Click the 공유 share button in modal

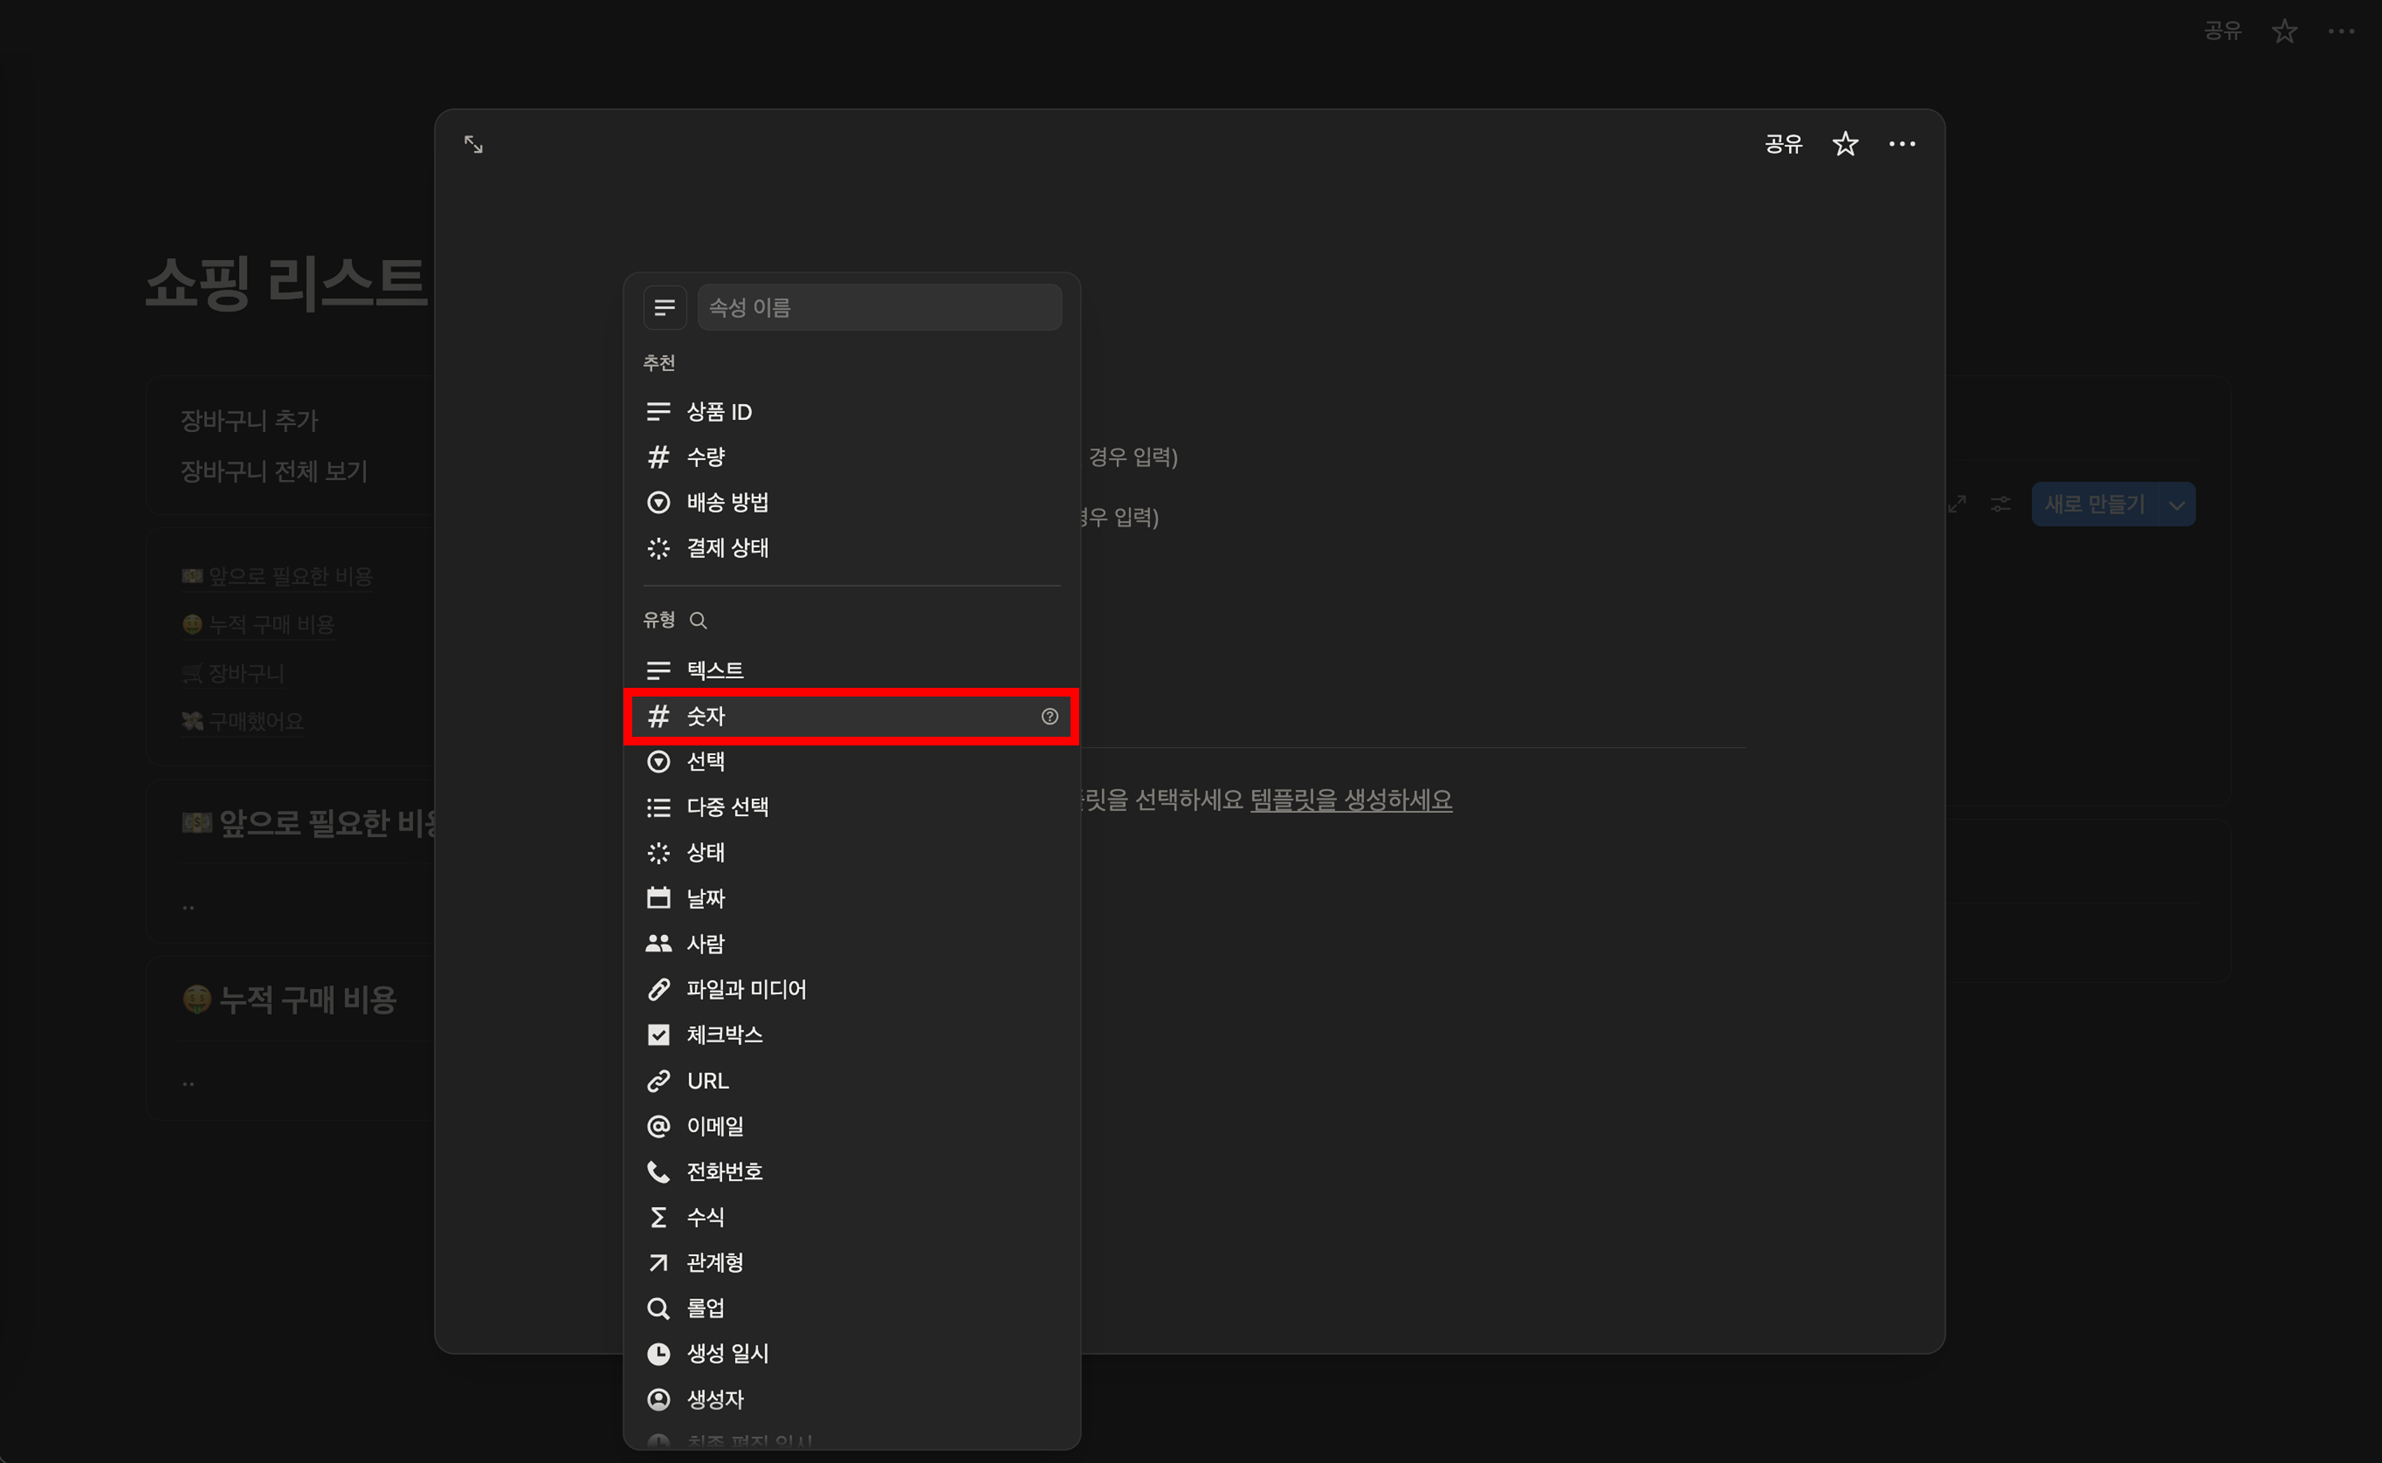click(1783, 144)
